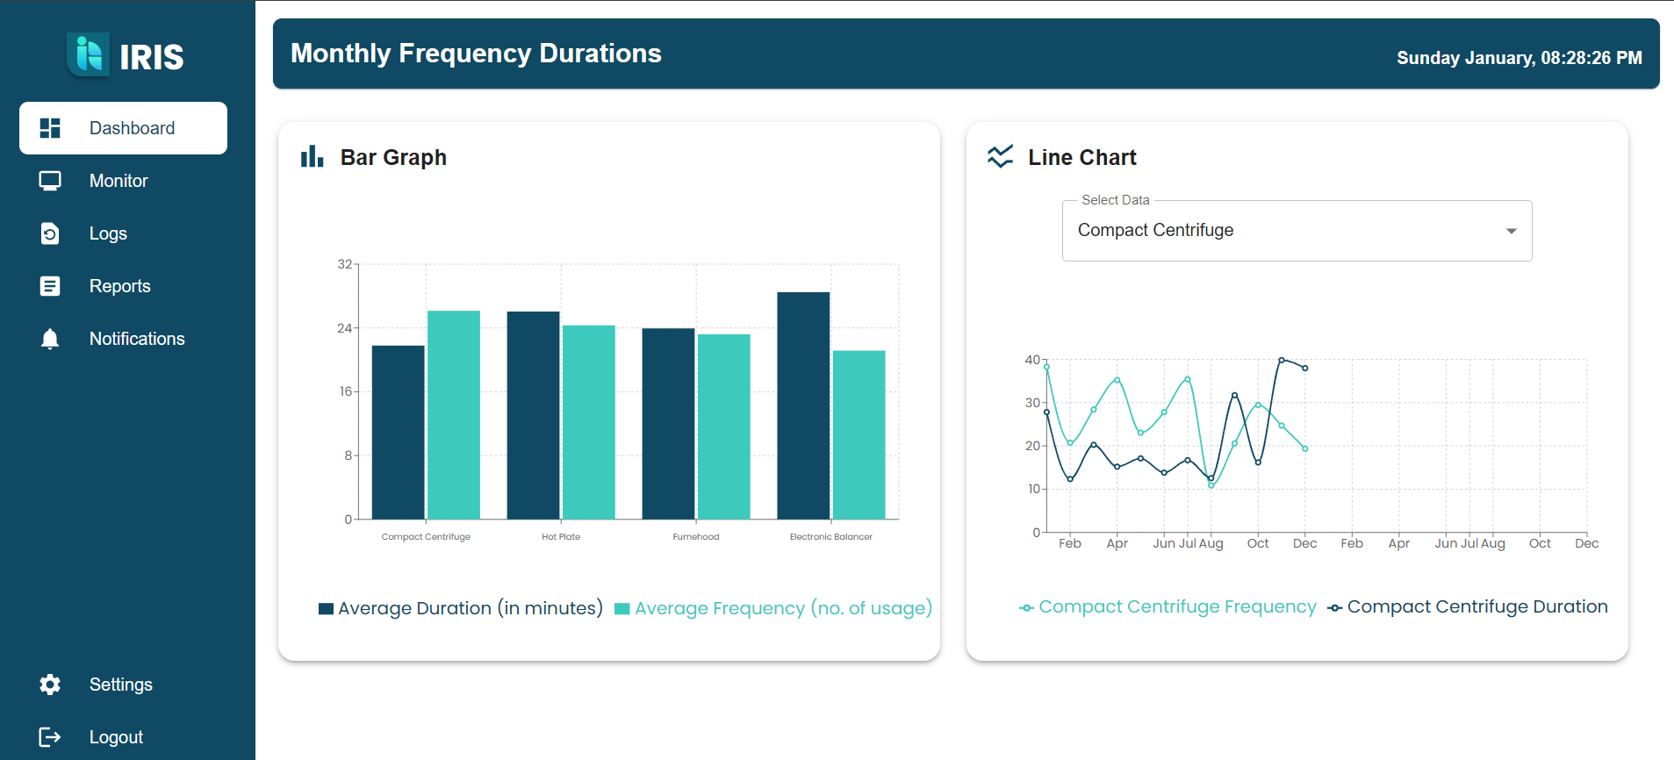The image size is (1674, 760).
Task: Open the Monitor menu item
Action: 119,181
